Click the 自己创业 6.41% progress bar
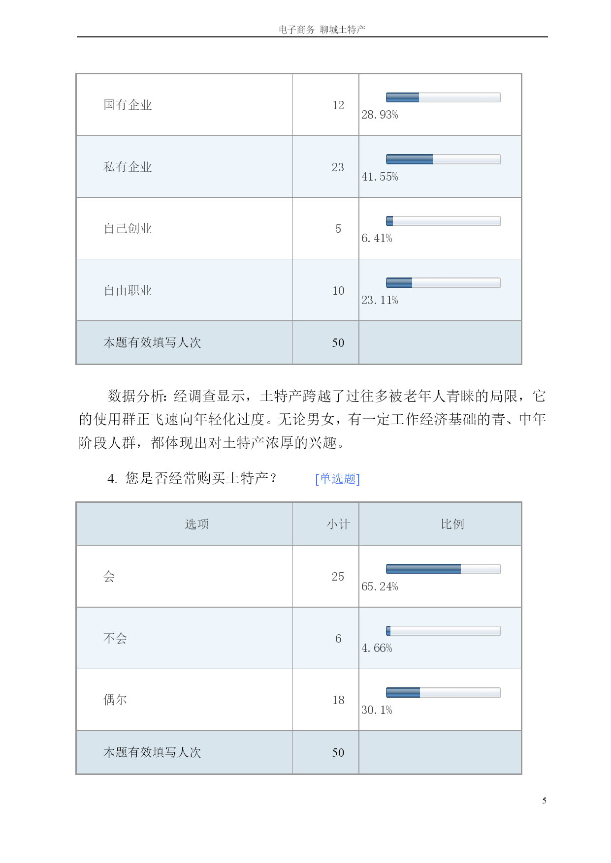The image size is (611, 863). [443, 221]
